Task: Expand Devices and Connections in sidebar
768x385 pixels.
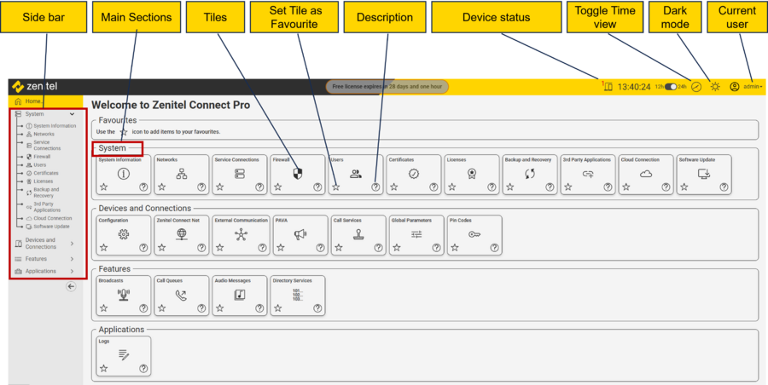Action: (72, 243)
